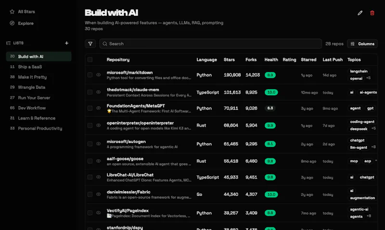The height and width of the screenshot is (230, 385).
Task: Click the pencil edit list icon
Action: [x=360, y=13]
